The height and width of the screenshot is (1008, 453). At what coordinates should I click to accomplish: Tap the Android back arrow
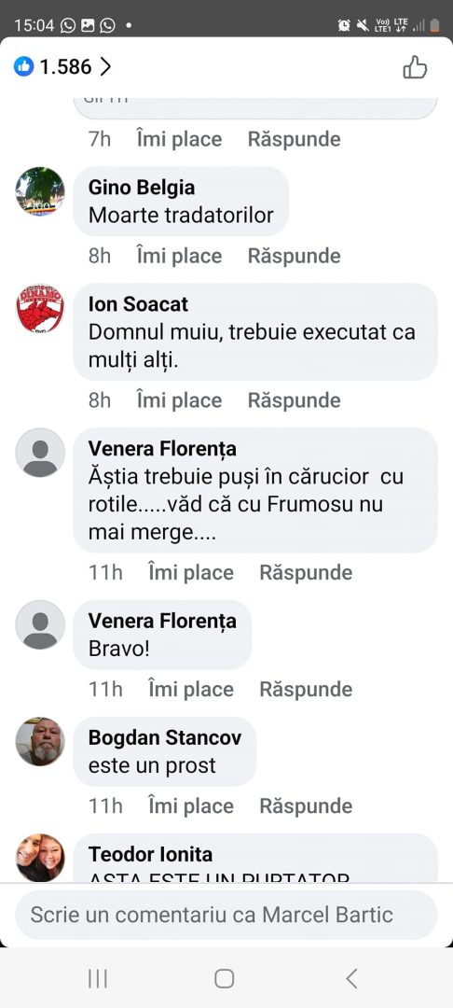click(351, 978)
